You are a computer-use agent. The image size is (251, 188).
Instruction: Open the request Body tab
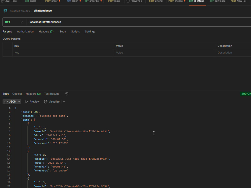63,32
